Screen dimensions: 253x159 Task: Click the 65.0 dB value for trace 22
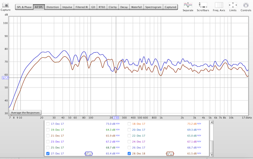pos(192,136)
